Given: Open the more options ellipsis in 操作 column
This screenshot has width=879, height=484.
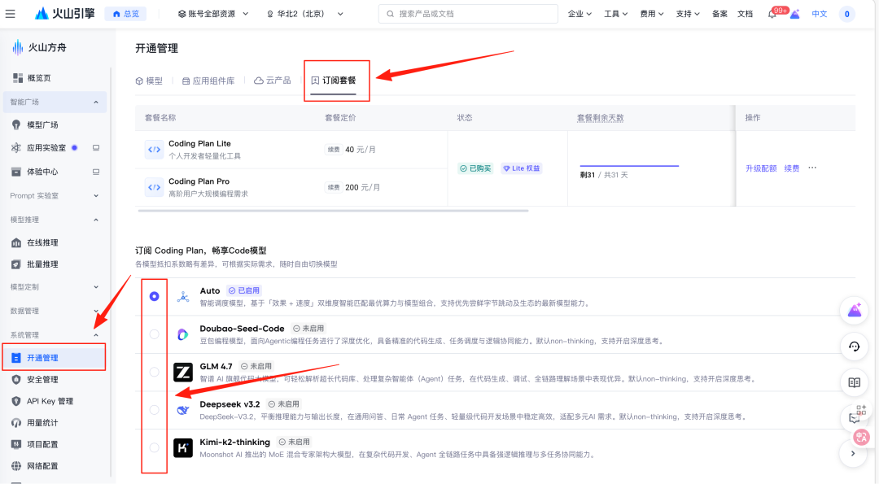Looking at the screenshot, I should [x=812, y=168].
